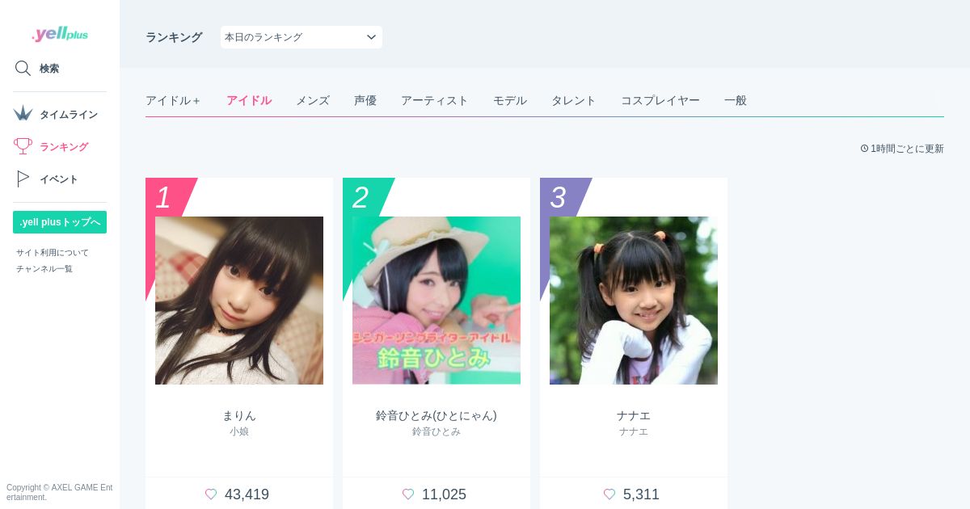This screenshot has width=970, height=509.
Task: Click the ranking trophy icon
Action: (x=23, y=146)
